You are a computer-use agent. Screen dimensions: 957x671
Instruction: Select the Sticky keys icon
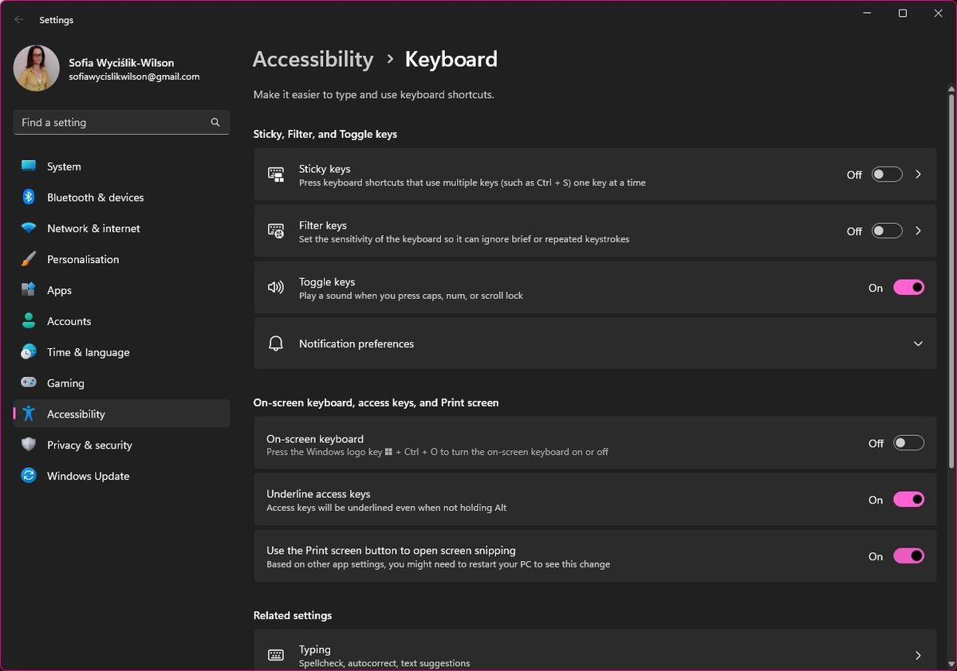click(x=275, y=174)
